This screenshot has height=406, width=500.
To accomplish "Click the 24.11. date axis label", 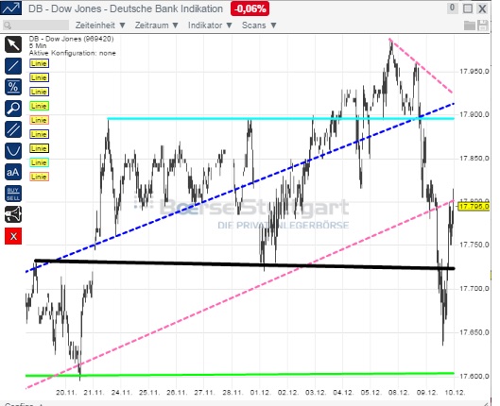I will tap(122, 392).
